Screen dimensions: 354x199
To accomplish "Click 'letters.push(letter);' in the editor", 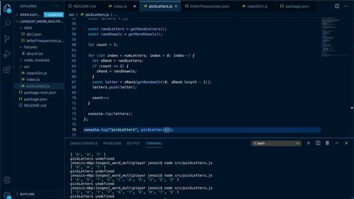I will [114, 87].
